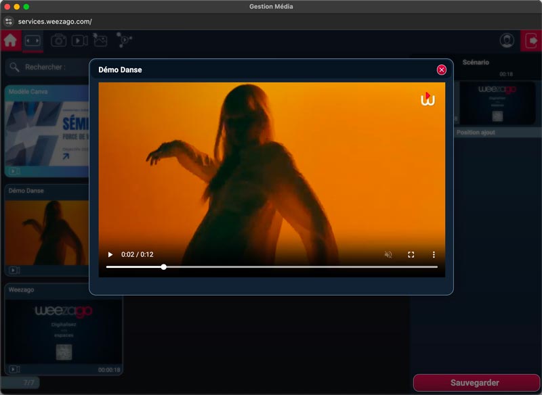The width and height of the screenshot is (542, 395).
Task: Click the scenario duration 00:18
Action: pyautogui.click(x=505, y=74)
